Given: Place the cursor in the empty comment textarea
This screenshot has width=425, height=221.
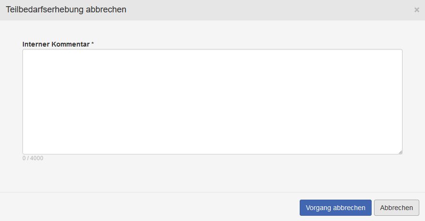Looking at the screenshot, I should tap(212, 101).
